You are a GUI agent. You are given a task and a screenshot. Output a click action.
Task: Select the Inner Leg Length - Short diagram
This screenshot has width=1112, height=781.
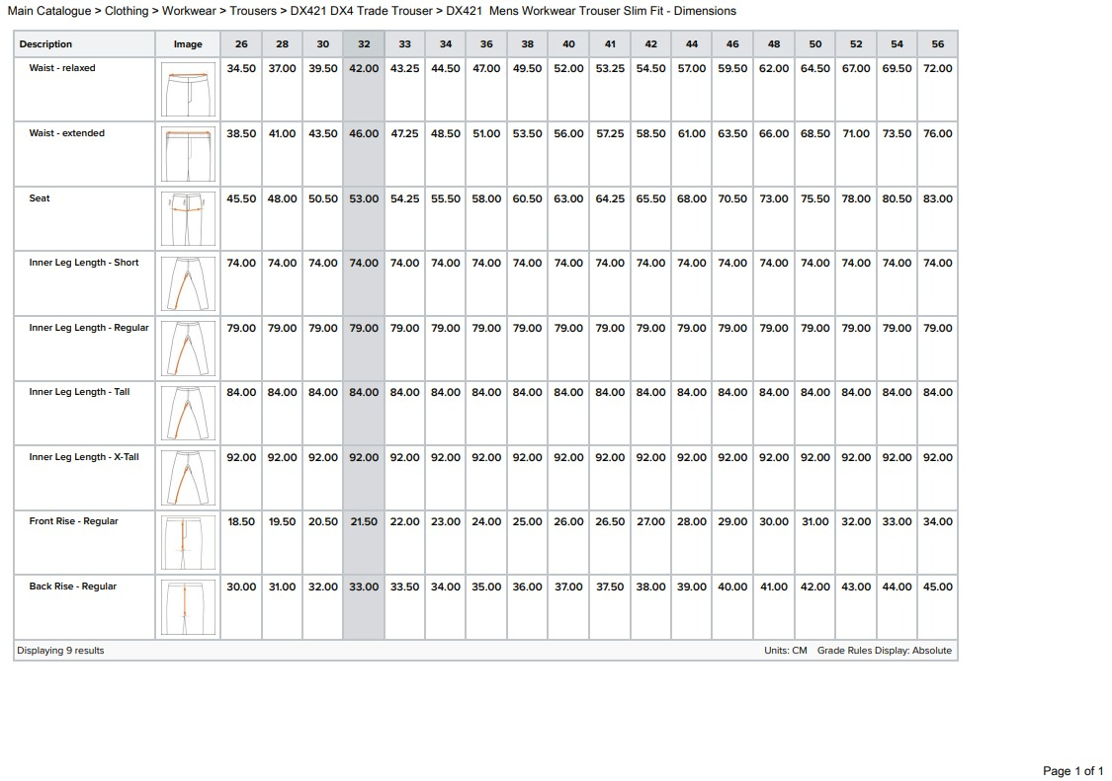pyautogui.click(x=188, y=283)
